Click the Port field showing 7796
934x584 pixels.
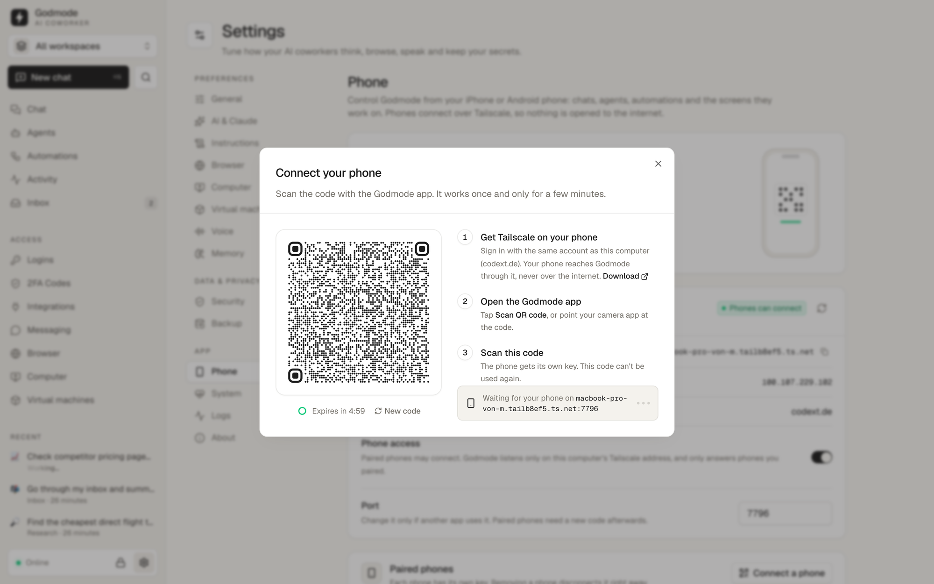tap(785, 513)
